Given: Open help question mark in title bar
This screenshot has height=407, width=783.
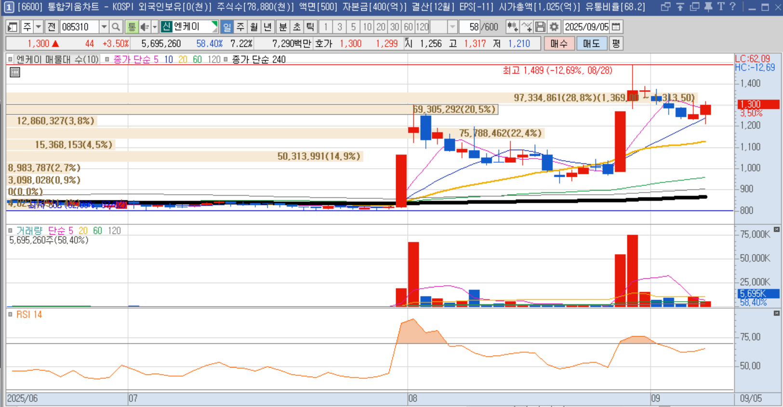Looking at the screenshot, I should pyautogui.click(x=732, y=7).
